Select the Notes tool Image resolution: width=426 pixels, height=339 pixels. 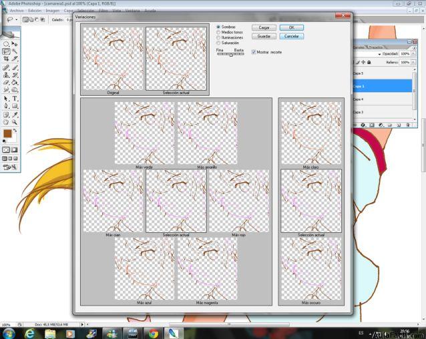pos(6,115)
